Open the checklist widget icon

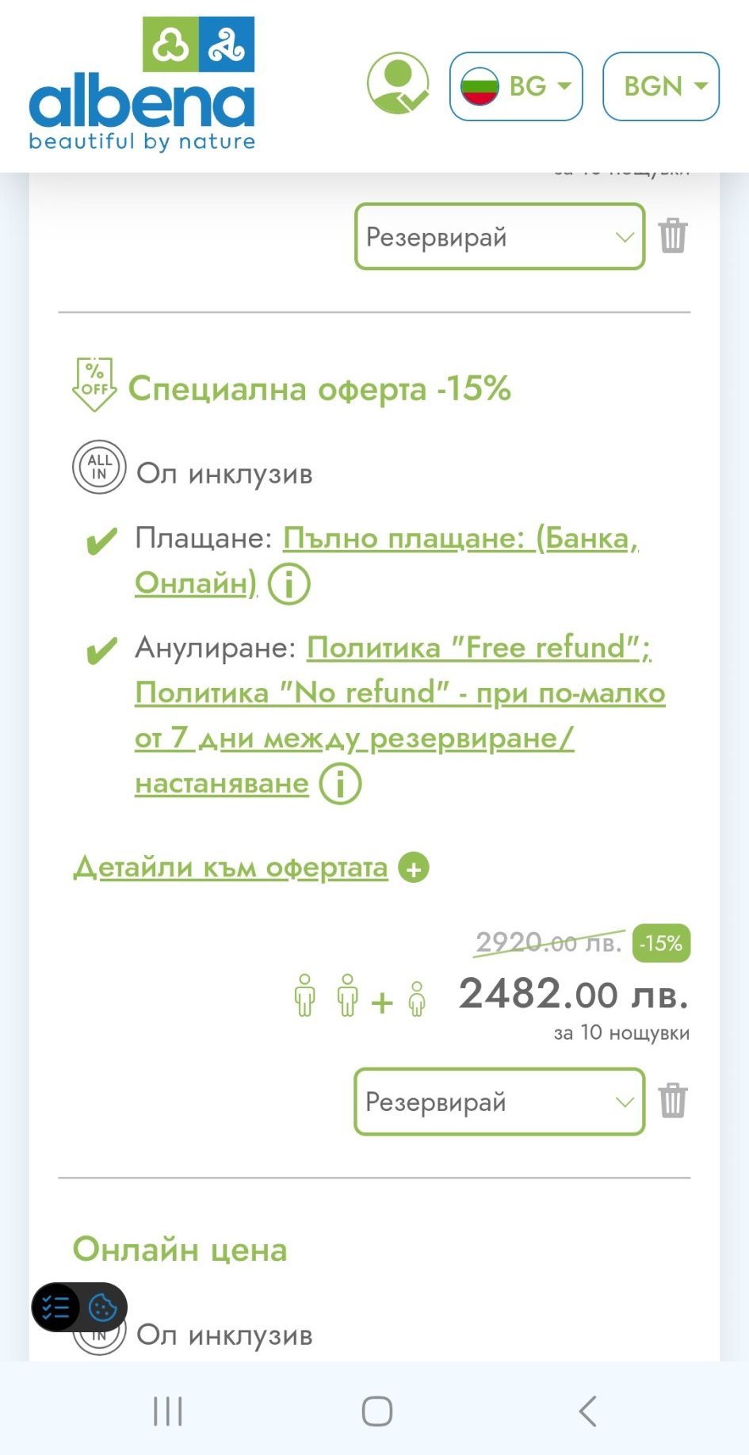(55, 1307)
